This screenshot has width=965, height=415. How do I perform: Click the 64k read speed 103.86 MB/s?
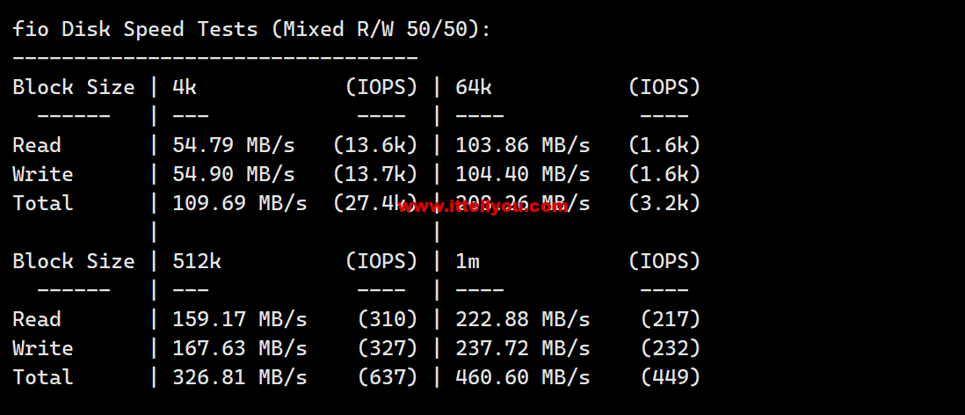coord(523,145)
